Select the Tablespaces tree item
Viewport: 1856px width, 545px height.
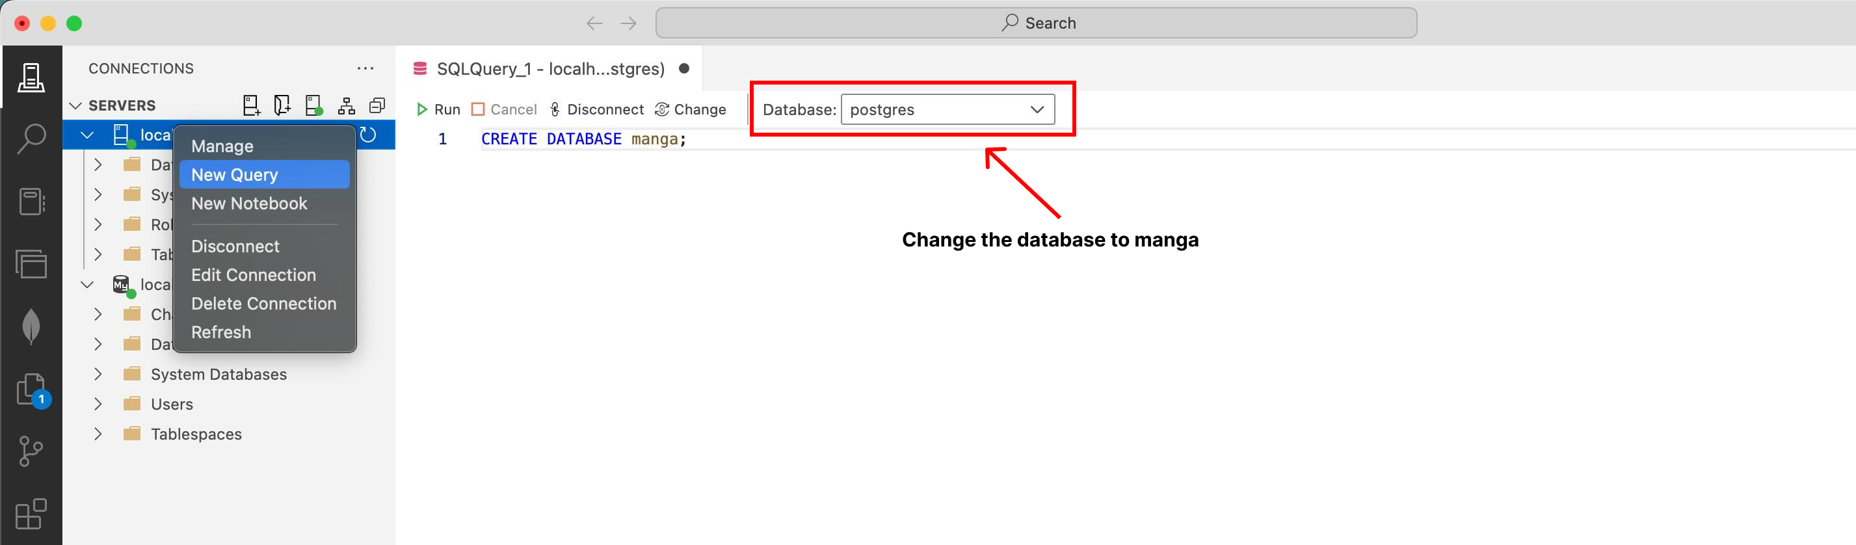229,434
